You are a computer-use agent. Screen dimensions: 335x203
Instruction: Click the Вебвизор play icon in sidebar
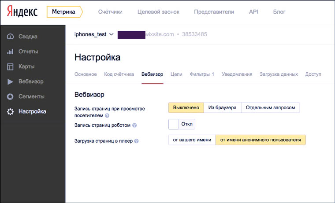[x=10, y=82]
